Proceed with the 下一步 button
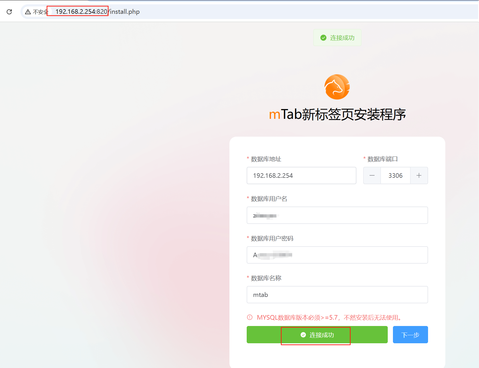 click(x=410, y=335)
